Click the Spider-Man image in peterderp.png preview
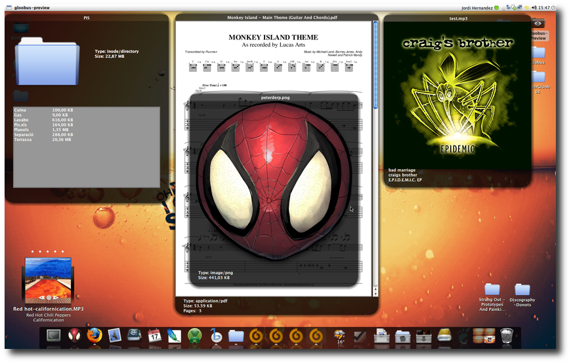 [274, 181]
